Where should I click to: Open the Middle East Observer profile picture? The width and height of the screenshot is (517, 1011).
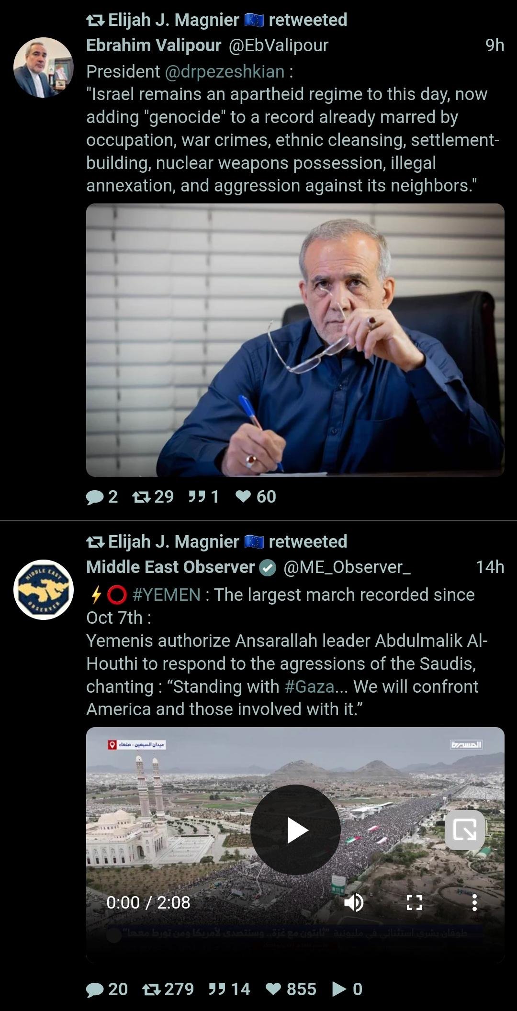click(x=44, y=590)
